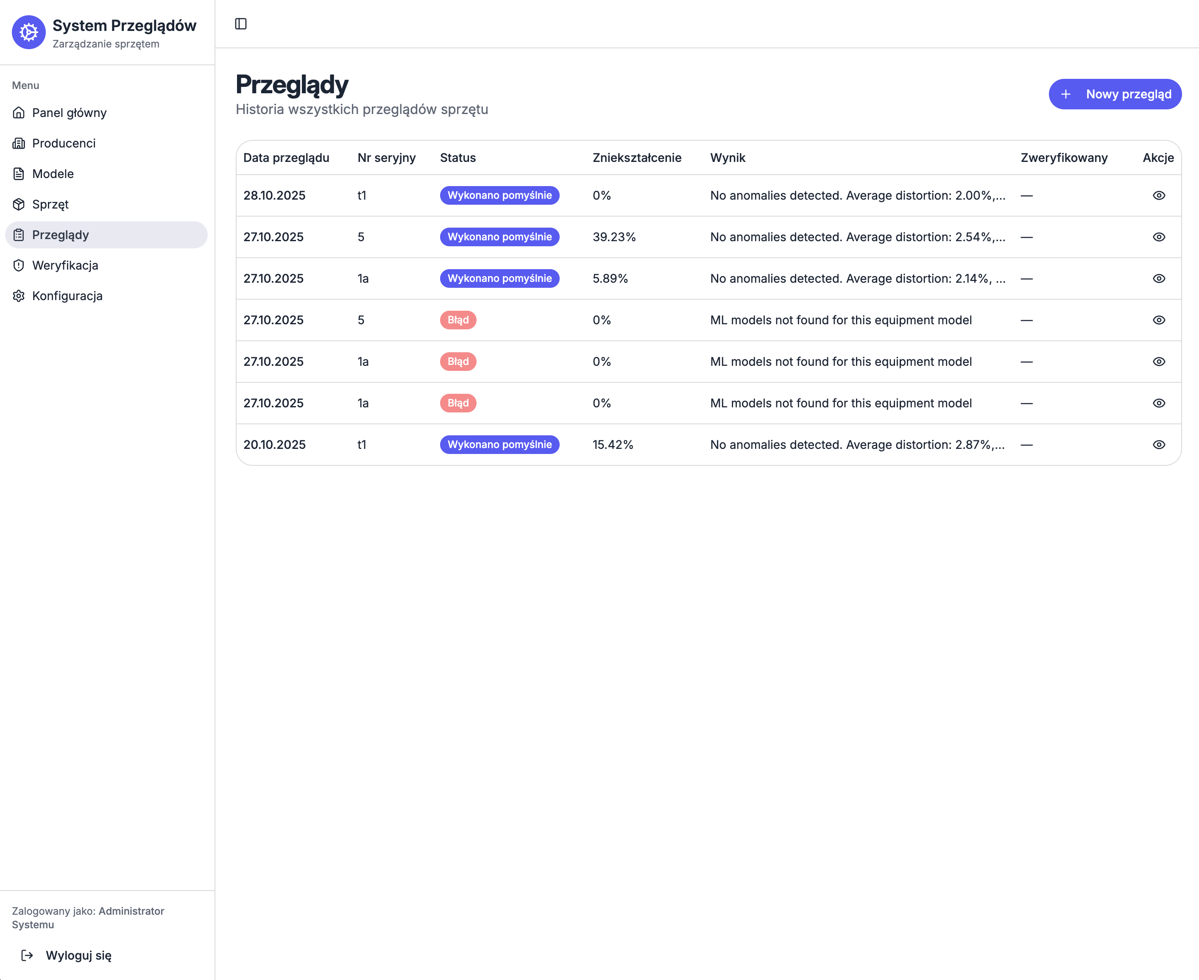Click the Sprzęt box icon in sidebar
1199x980 pixels.
[x=19, y=204]
